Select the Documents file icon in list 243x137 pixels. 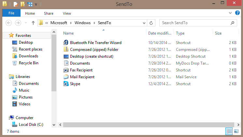click(x=66, y=63)
